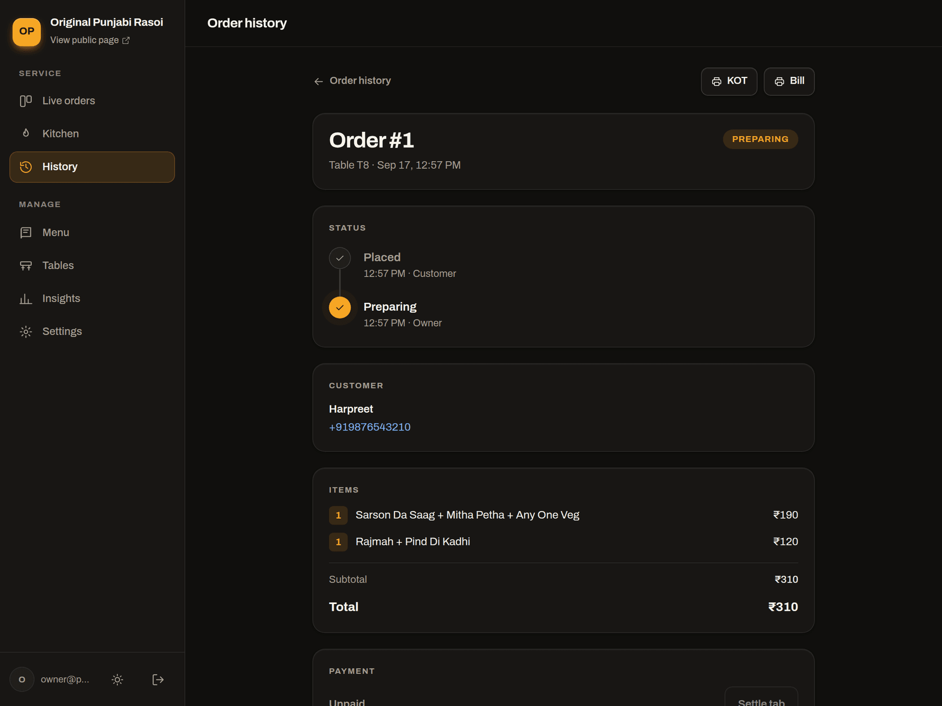Click the Preparing status orange checkmark
Image resolution: width=942 pixels, height=706 pixels.
[x=340, y=308]
